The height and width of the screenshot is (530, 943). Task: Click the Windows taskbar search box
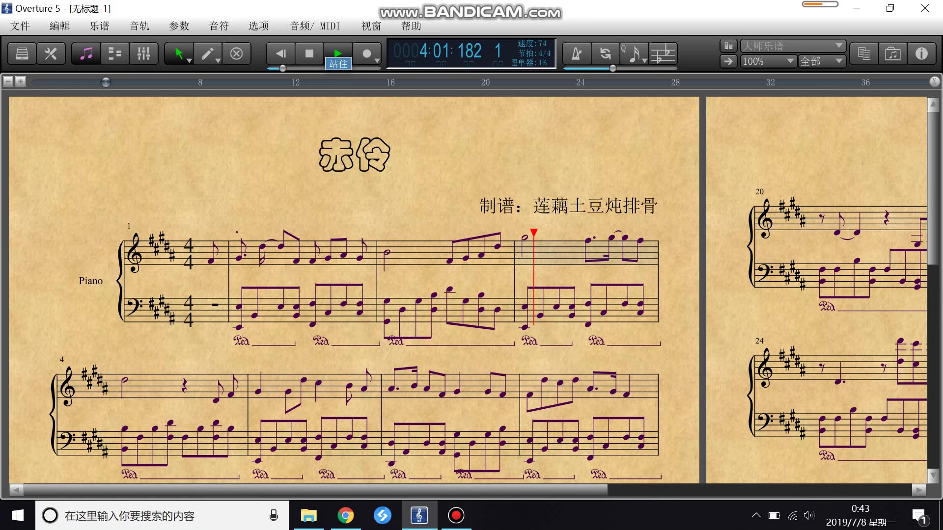point(162,515)
